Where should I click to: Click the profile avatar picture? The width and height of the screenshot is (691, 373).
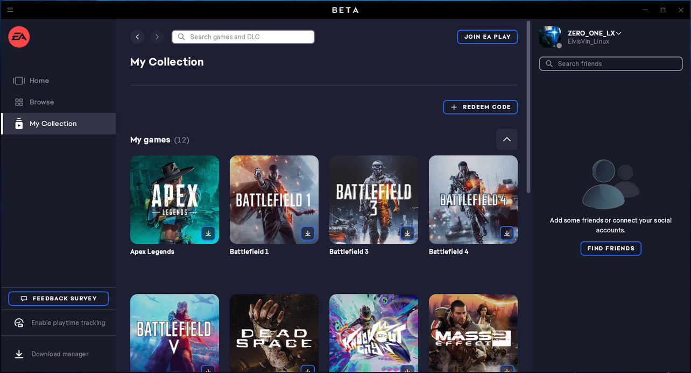[550, 37]
